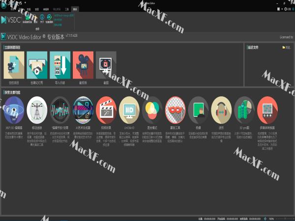
Task: Open the 360/3D editor feature icon
Action: (14, 110)
